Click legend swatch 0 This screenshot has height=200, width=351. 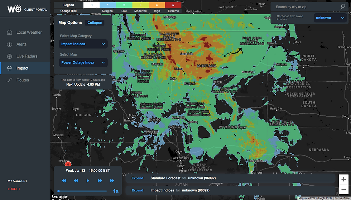[x=91, y=5]
